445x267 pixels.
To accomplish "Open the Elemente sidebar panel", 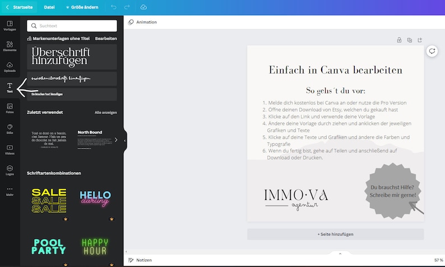I will (x=10, y=46).
